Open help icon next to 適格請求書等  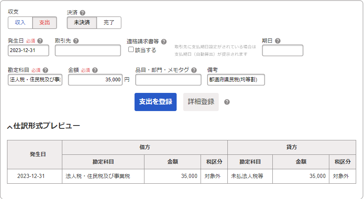pyautogui.click(x=164, y=42)
